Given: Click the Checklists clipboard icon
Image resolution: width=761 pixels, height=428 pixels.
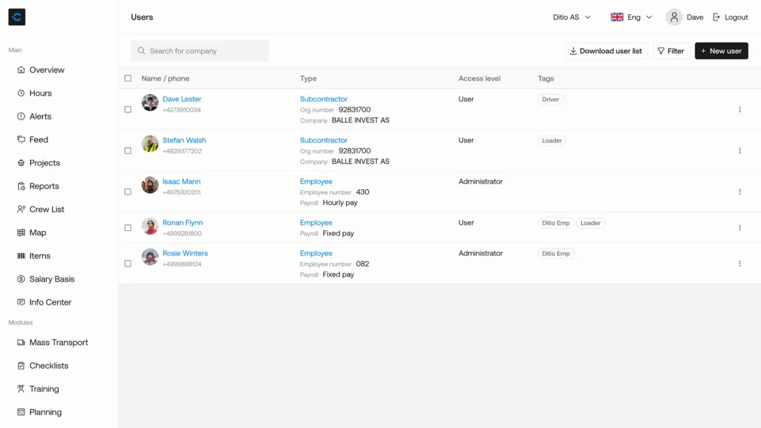Looking at the screenshot, I should pos(22,366).
